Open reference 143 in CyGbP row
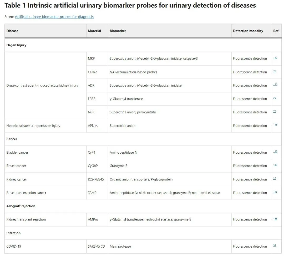 (275, 165)
